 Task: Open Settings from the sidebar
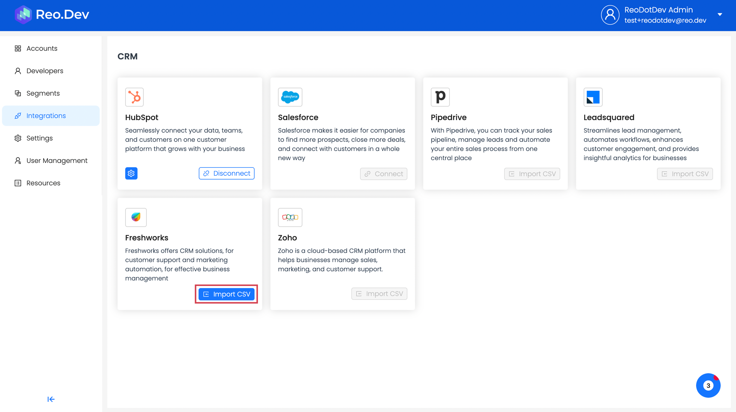tap(39, 138)
